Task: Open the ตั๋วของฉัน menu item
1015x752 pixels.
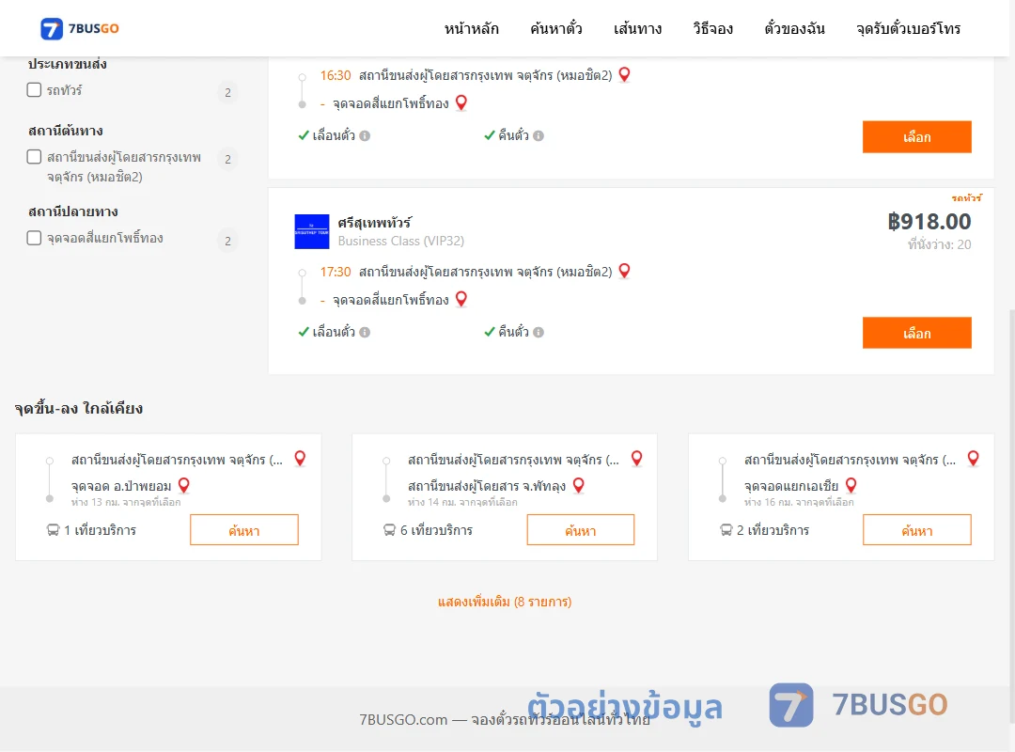Action: [794, 28]
